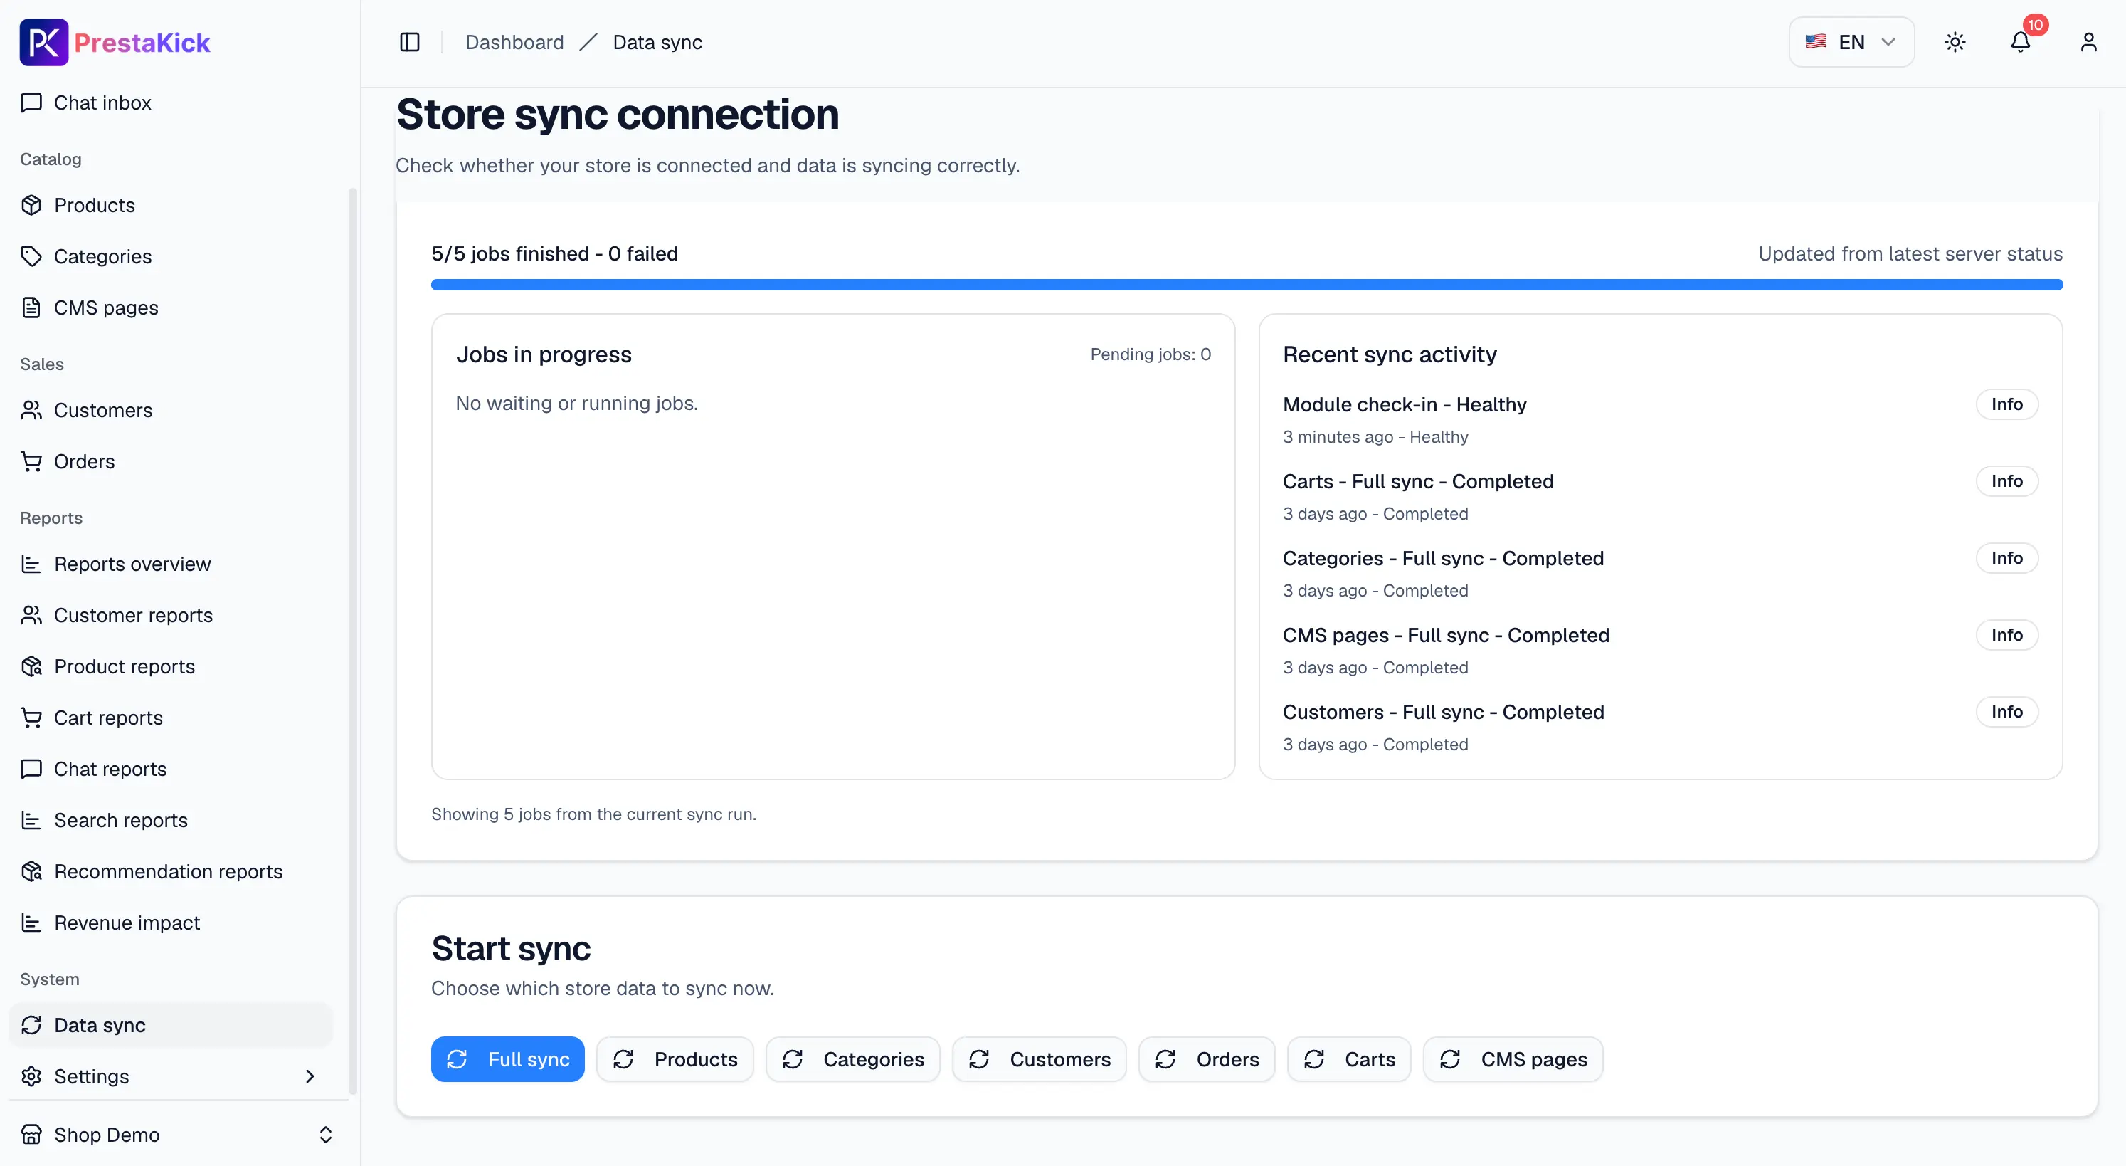Image resolution: width=2126 pixels, height=1166 pixels.
Task: Click the Reports overview chart icon
Action: click(31, 564)
